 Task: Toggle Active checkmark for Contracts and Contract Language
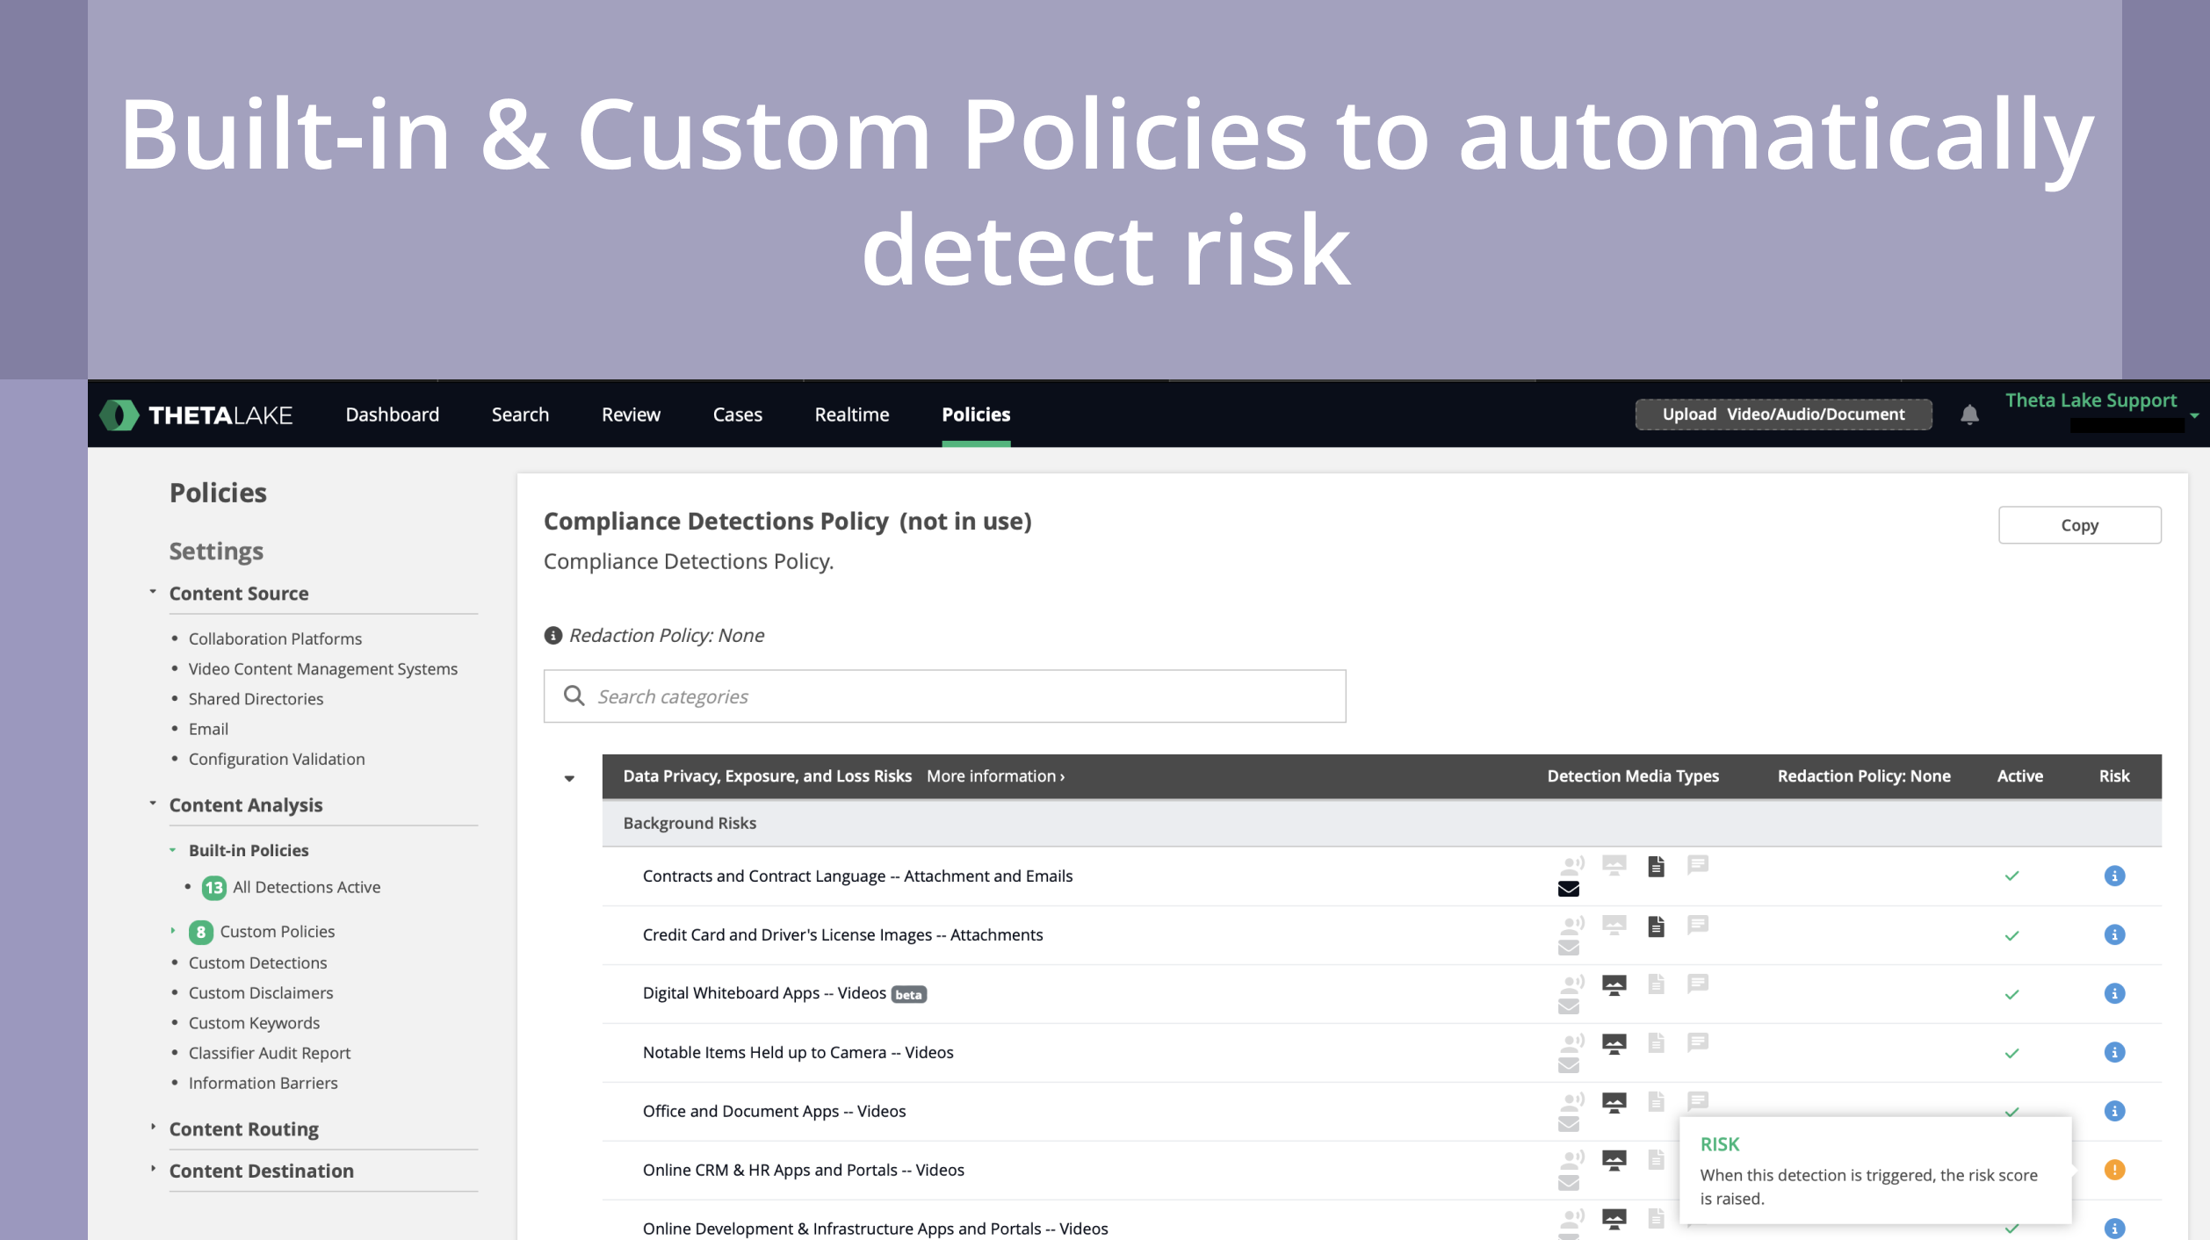(x=2012, y=876)
